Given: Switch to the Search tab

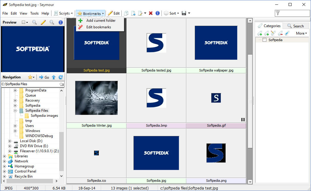Looking at the screenshot, I should point(295,26).
